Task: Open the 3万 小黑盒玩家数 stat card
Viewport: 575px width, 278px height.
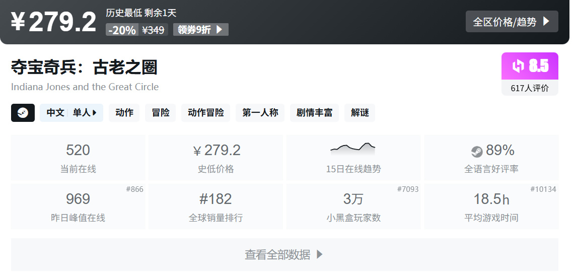Action: (x=353, y=206)
